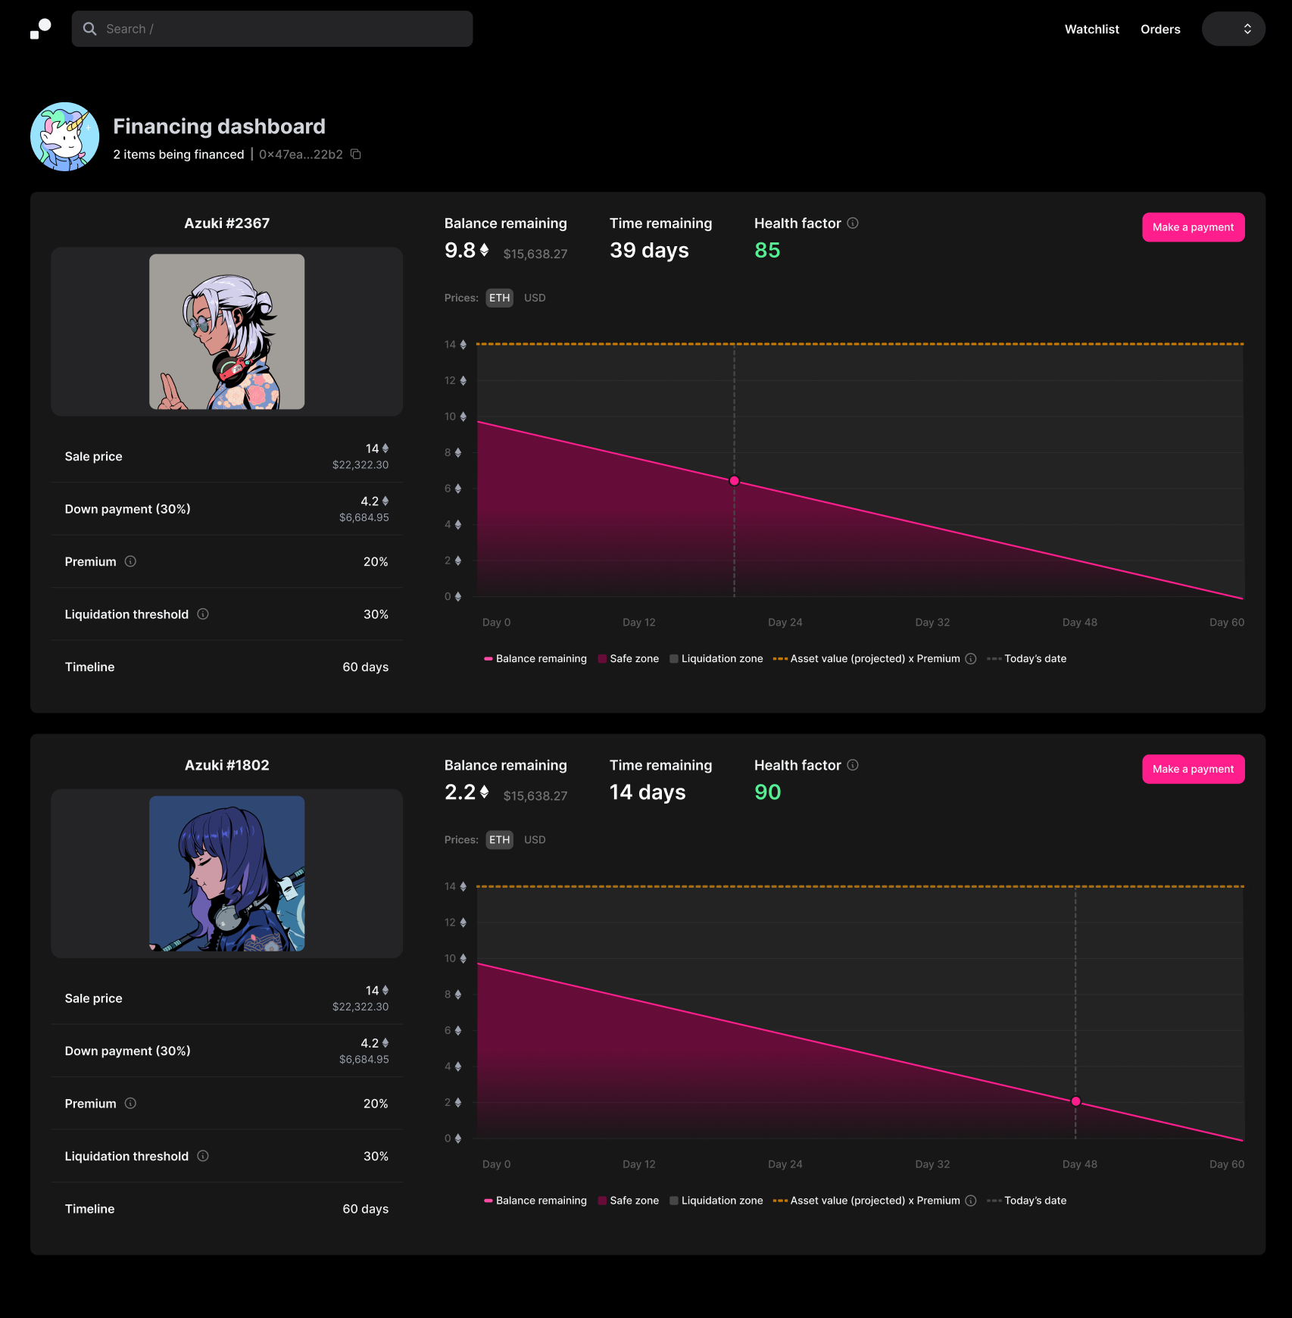The width and height of the screenshot is (1292, 1318).
Task: Show Premium info icon for Azuki #1802
Action: click(x=130, y=1103)
